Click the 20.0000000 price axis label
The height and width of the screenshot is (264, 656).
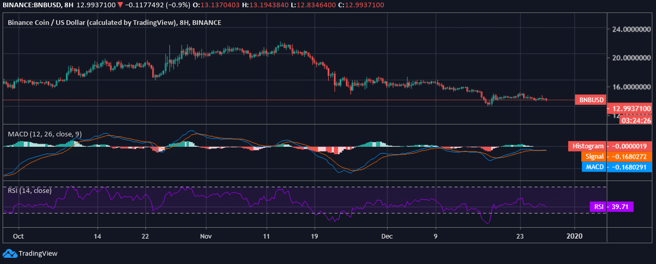point(631,58)
